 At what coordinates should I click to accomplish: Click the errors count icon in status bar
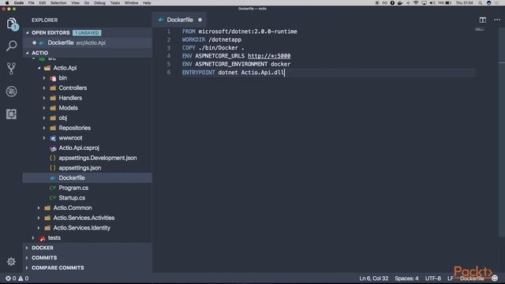[x=8, y=278]
